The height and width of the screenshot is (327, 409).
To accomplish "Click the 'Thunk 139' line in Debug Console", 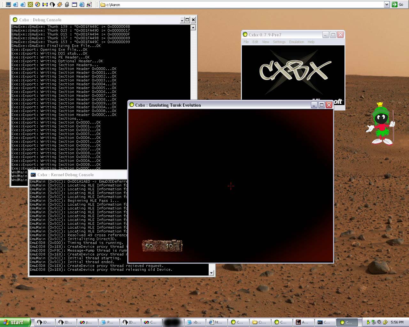I will point(71,27).
